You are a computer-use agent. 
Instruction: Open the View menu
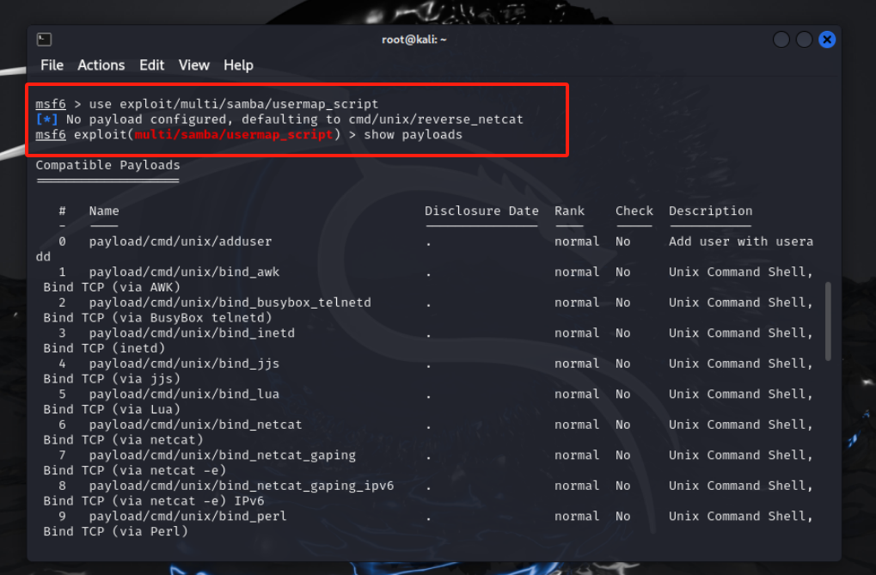point(194,65)
